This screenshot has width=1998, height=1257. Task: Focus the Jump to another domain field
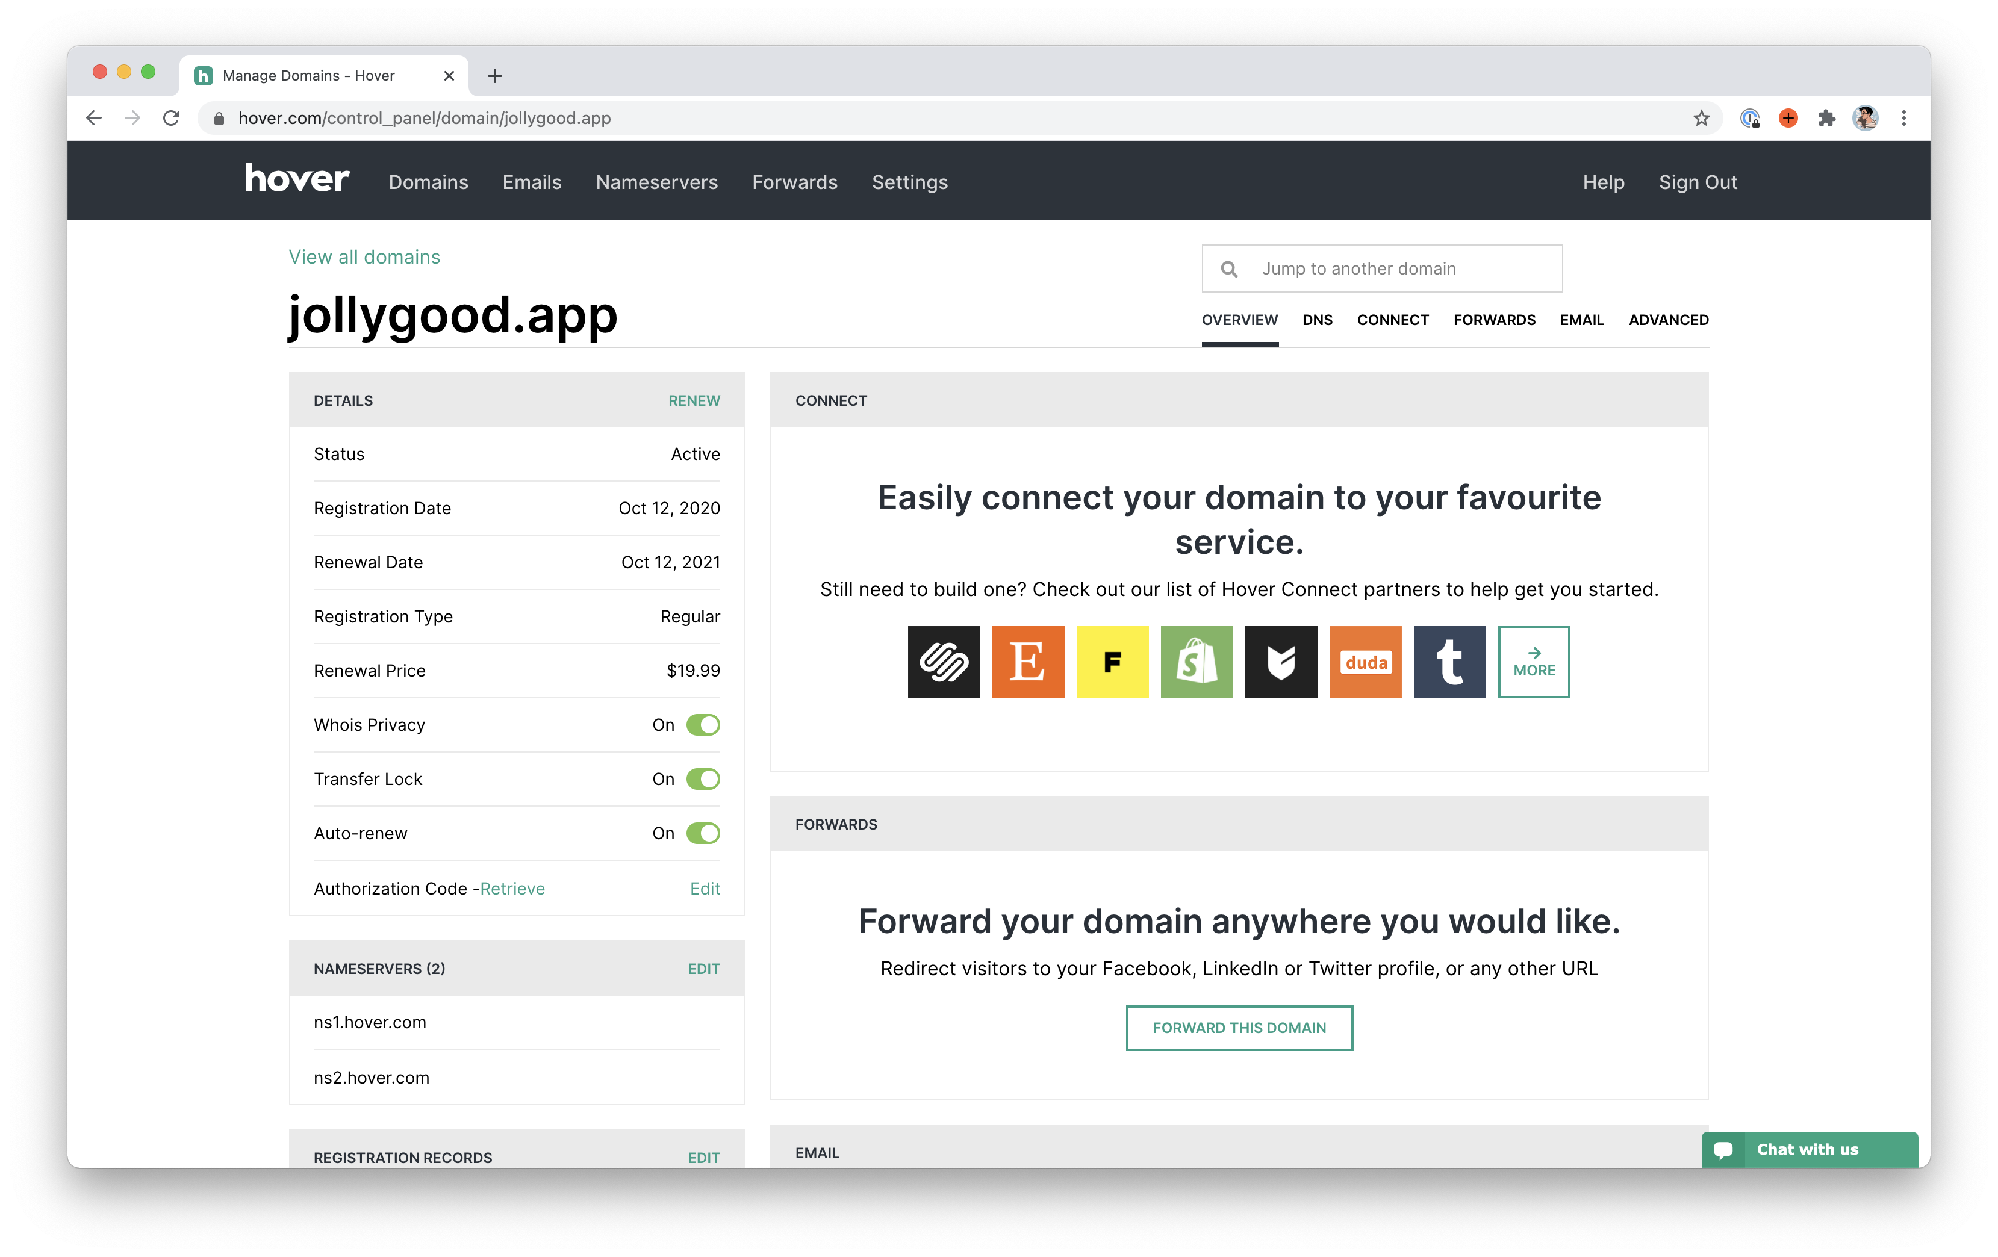[x=1381, y=268]
